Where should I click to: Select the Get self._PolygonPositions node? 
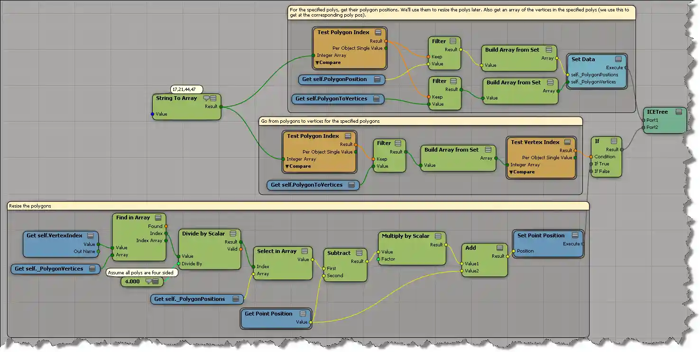coord(190,299)
